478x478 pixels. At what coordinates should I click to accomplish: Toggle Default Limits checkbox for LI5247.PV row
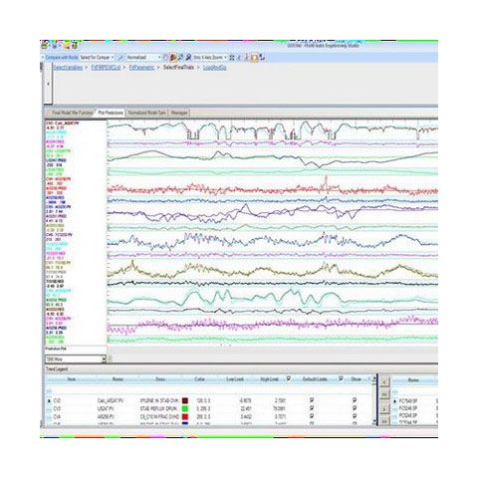[x=312, y=408]
